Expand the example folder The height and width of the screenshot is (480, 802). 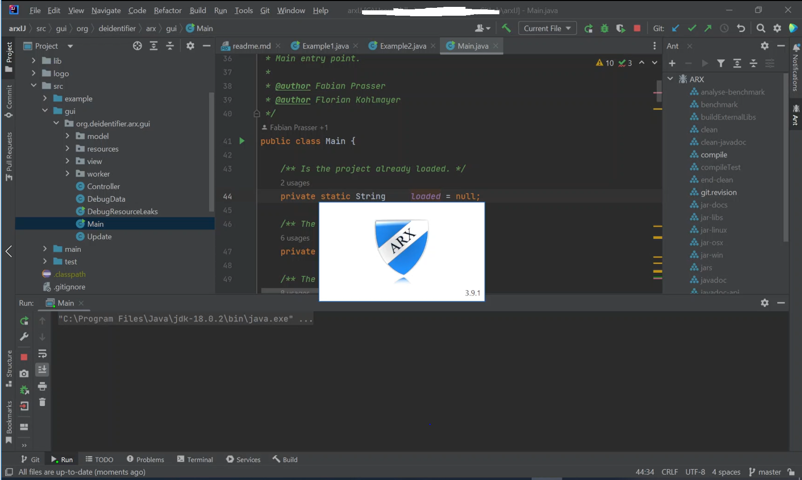[x=45, y=98]
